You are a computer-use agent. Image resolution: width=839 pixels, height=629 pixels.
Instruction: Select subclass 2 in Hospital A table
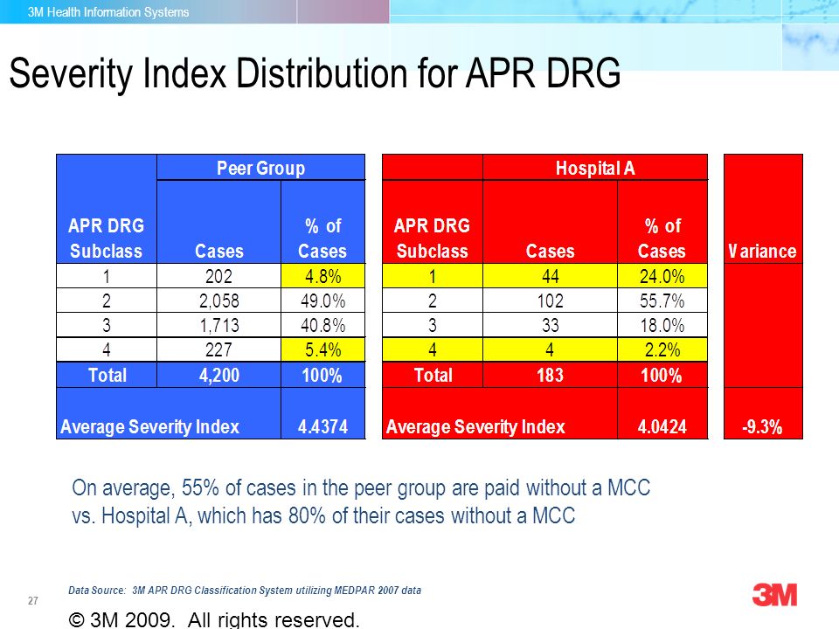point(433,301)
